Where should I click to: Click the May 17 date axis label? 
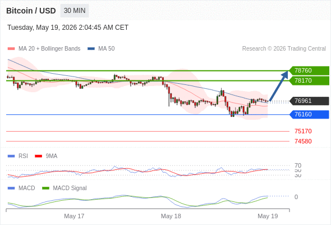[74, 216]
